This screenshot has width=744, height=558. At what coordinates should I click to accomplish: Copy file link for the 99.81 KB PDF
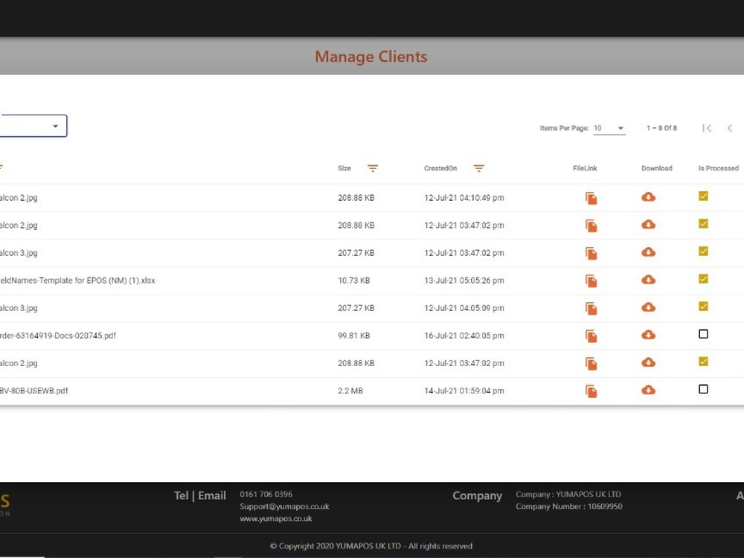(x=591, y=336)
